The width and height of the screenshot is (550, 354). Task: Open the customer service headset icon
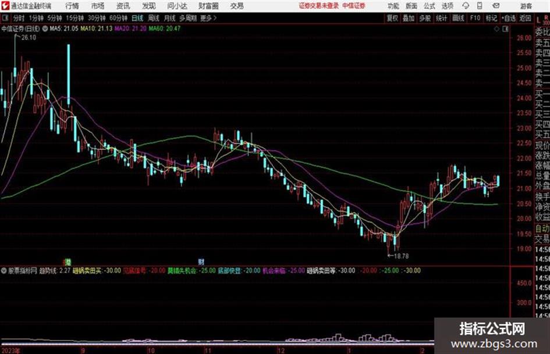tap(466, 6)
